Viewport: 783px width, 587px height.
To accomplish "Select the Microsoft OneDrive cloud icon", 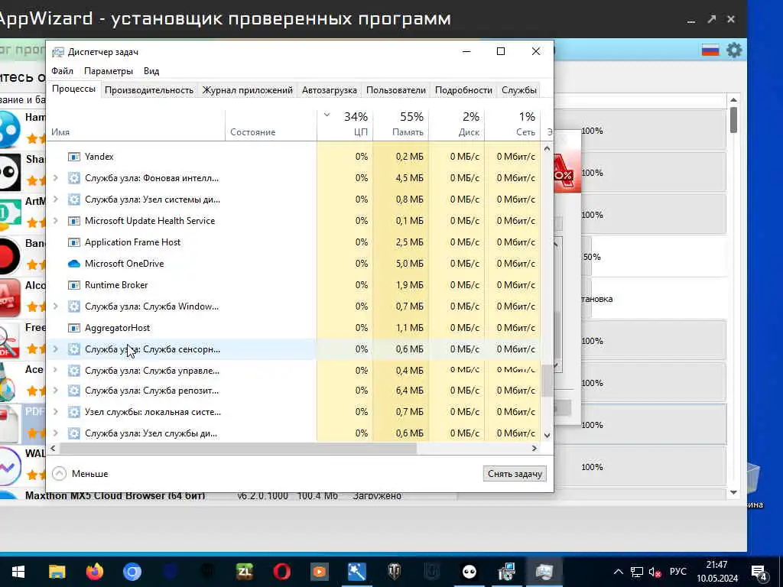I will (74, 264).
